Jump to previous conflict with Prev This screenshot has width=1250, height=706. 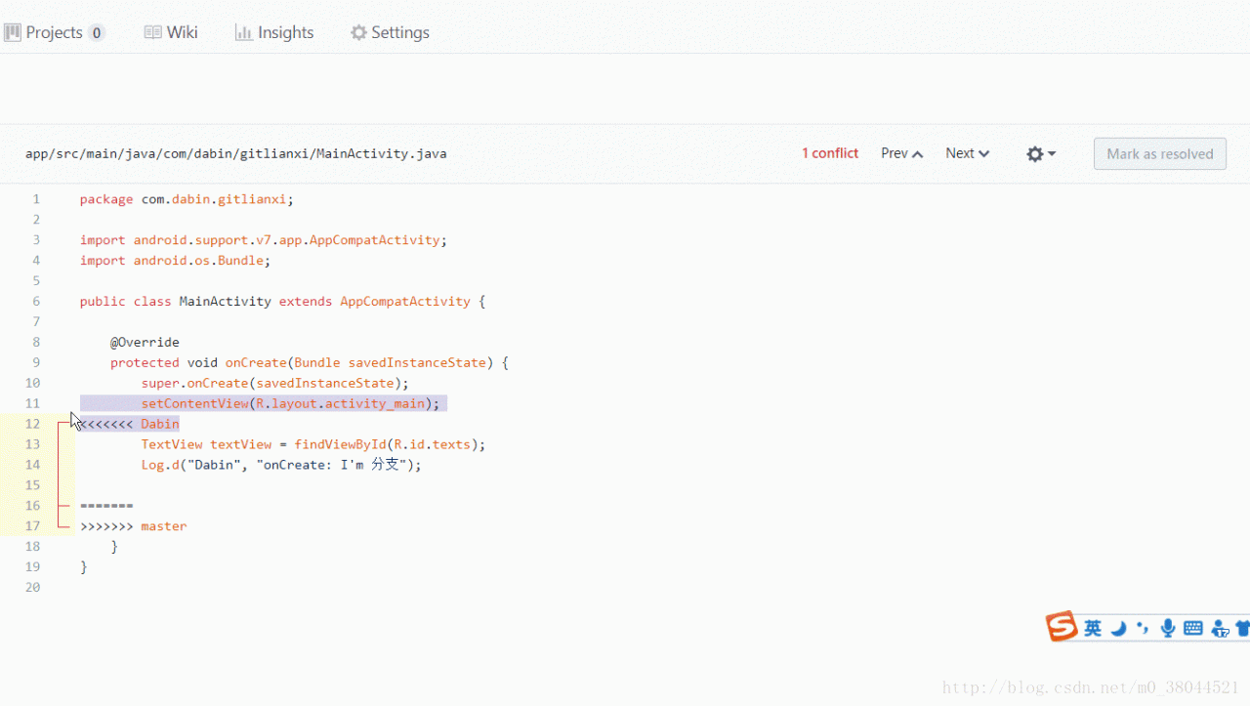point(901,153)
